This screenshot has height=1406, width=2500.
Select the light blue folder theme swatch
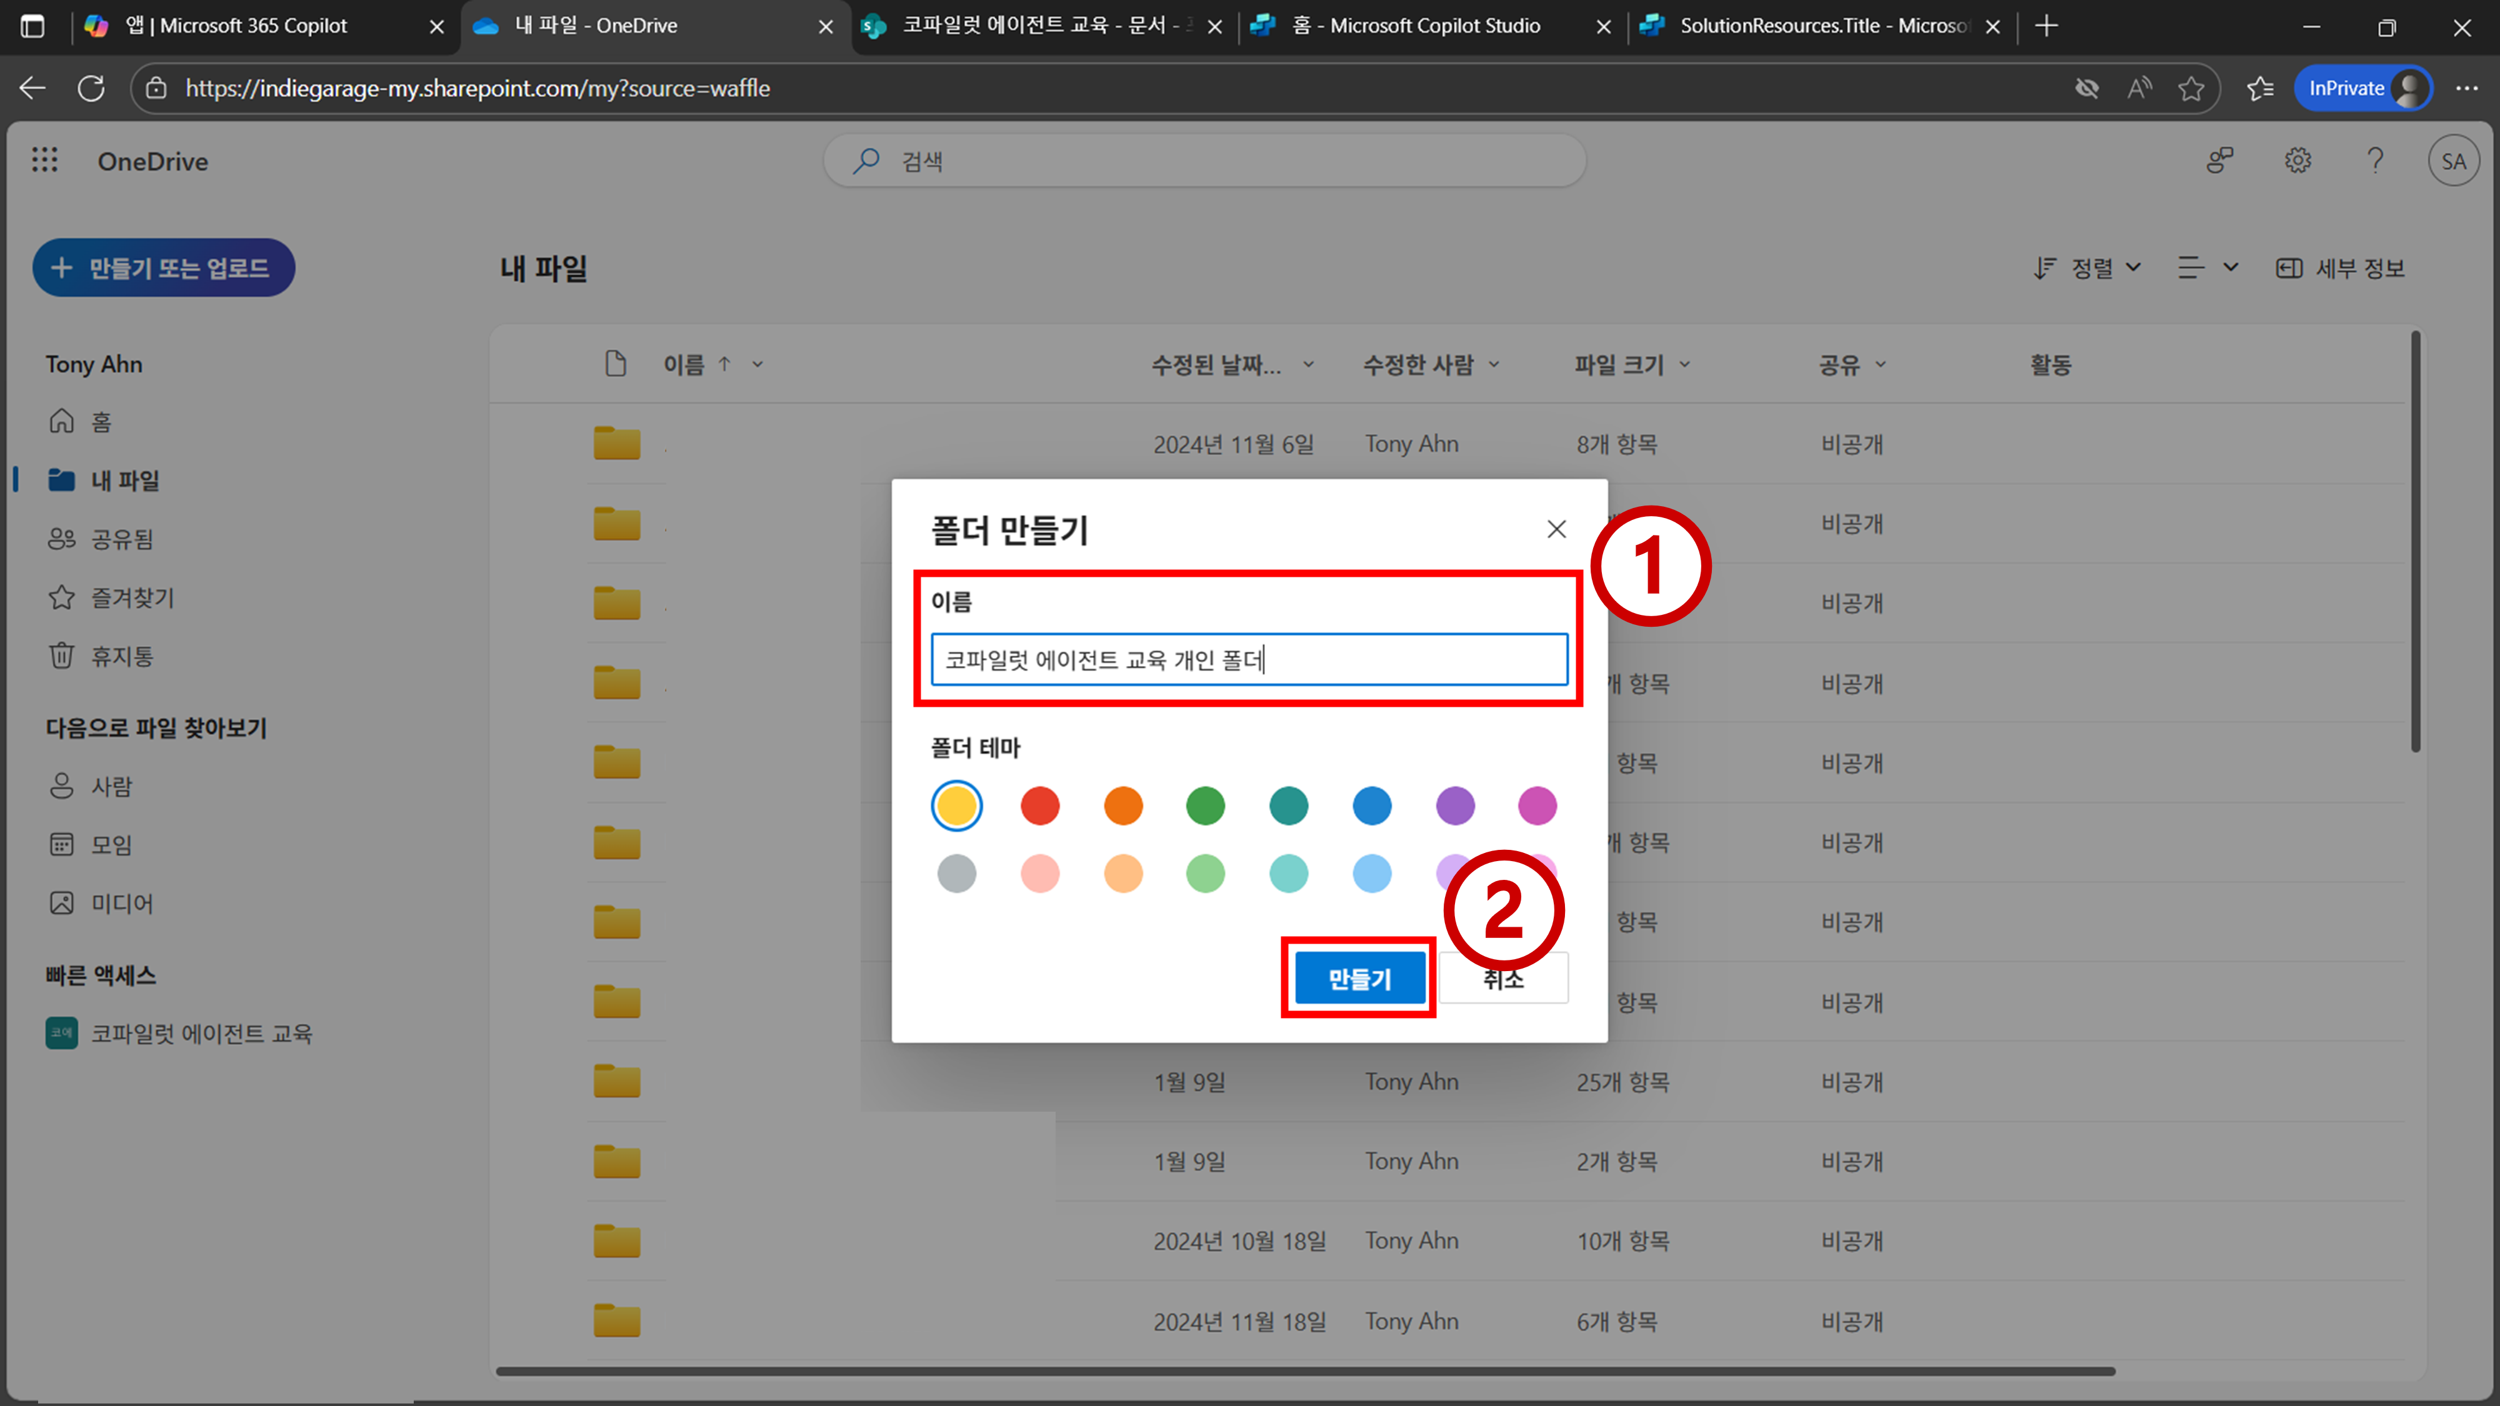point(1371,874)
